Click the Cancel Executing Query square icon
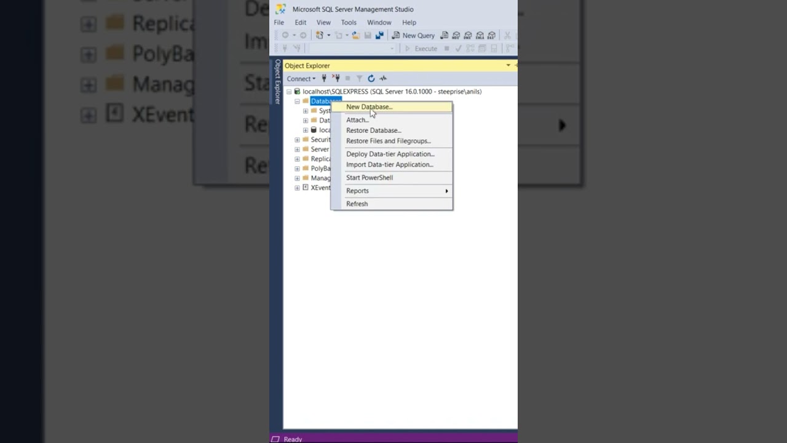 coord(446,49)
